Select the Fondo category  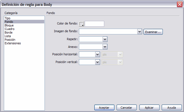9,22
